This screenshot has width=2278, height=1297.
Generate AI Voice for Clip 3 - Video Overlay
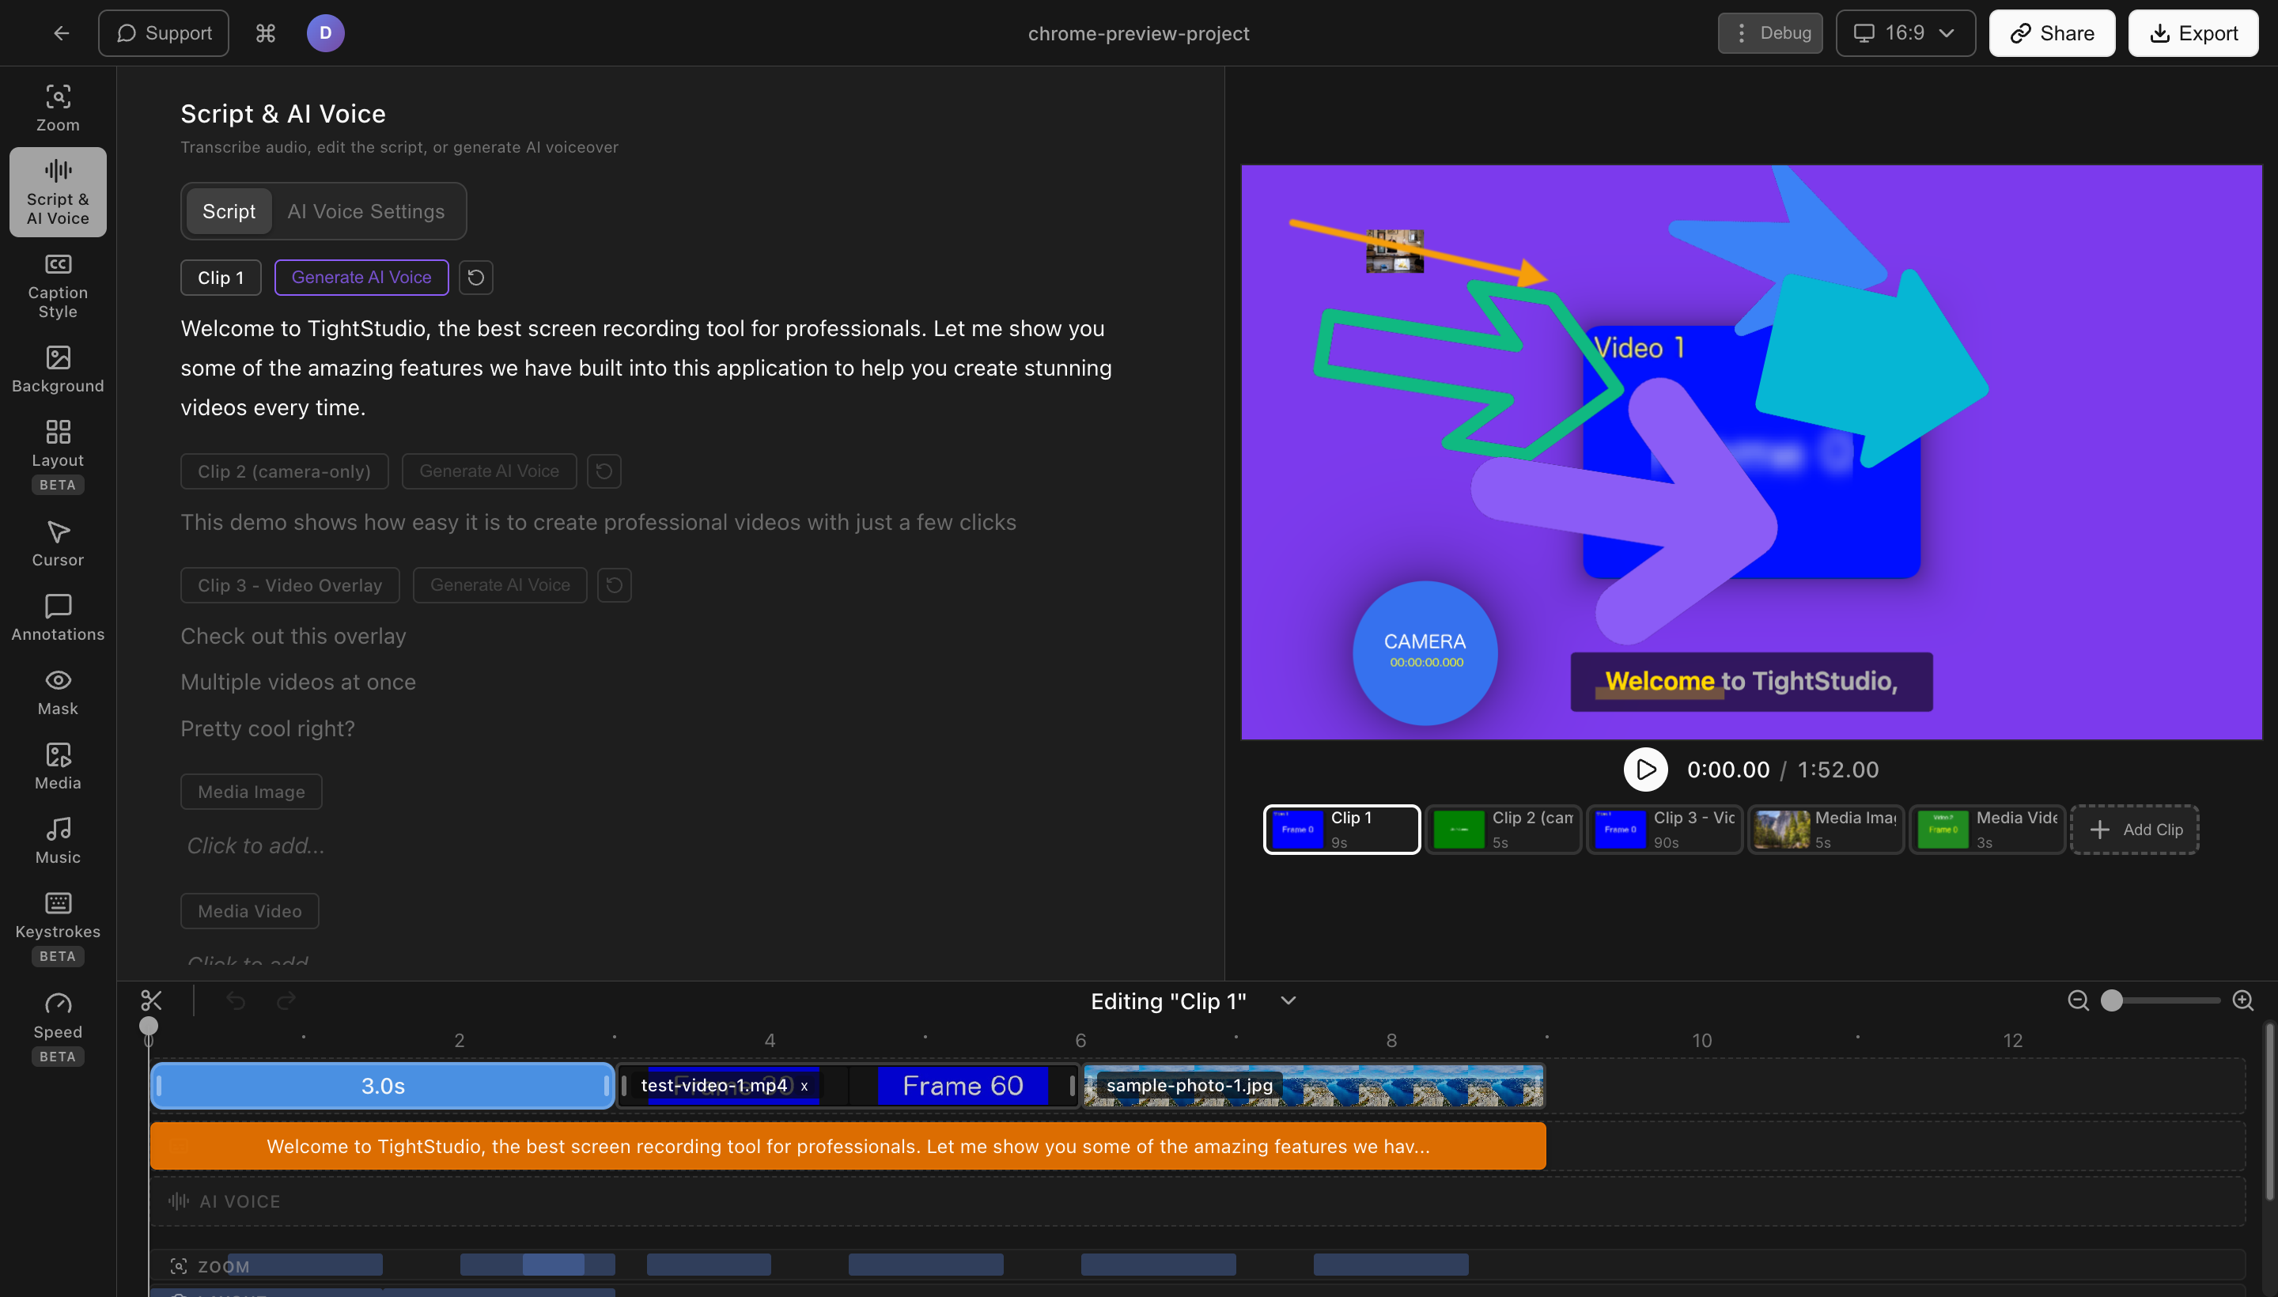(500, 585)
